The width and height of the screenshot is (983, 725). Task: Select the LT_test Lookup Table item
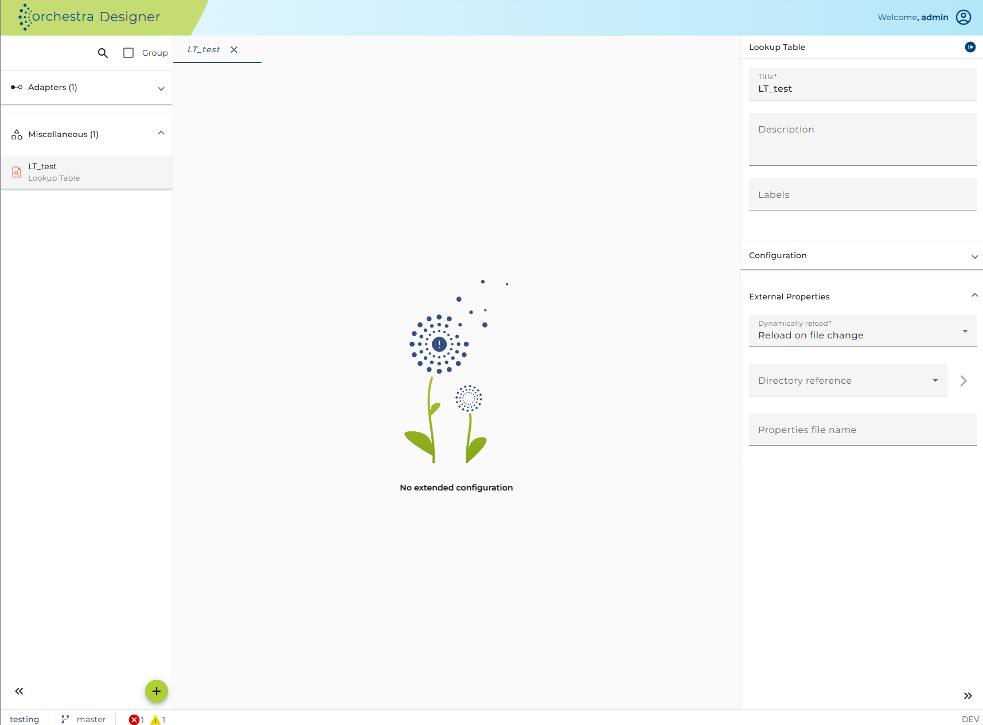[87, 172]
